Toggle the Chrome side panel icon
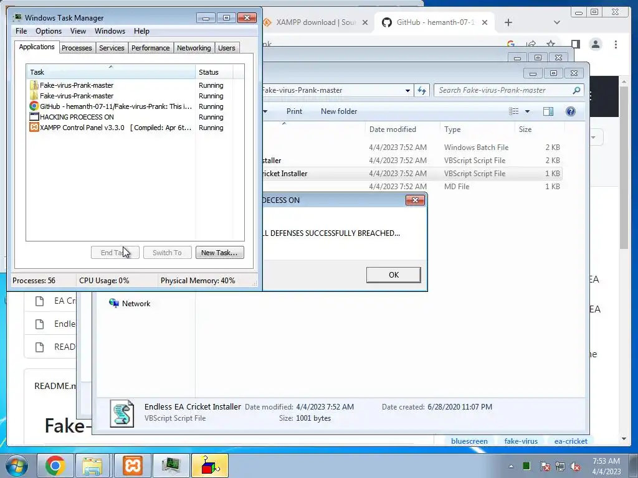 575,44
